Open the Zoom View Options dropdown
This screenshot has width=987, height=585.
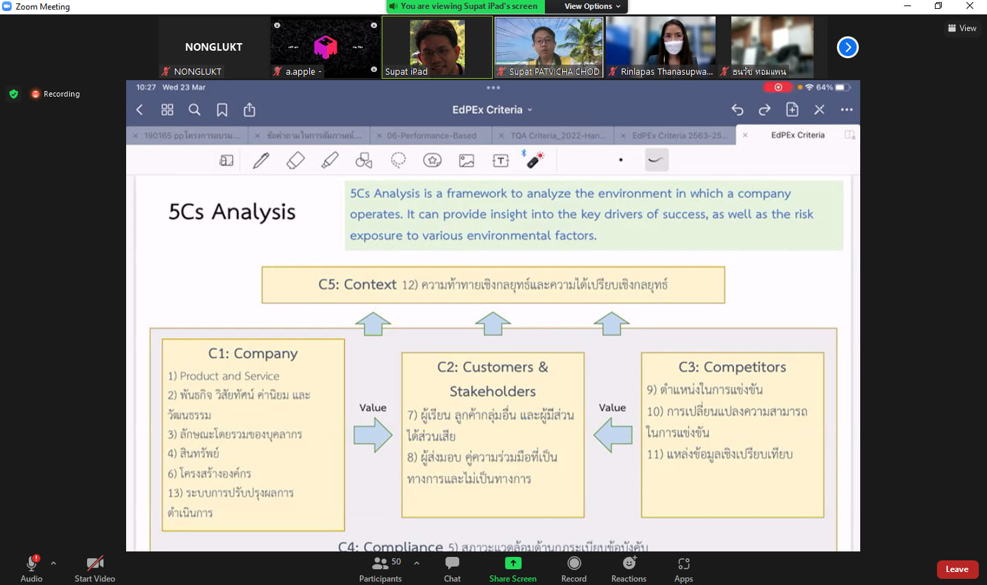pyautogui.click(x=592, y=6)
